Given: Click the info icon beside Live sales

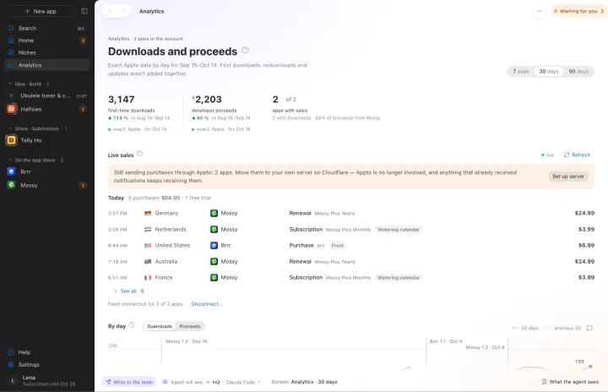Looking at the screenshot, I should [x=139, y=154].
